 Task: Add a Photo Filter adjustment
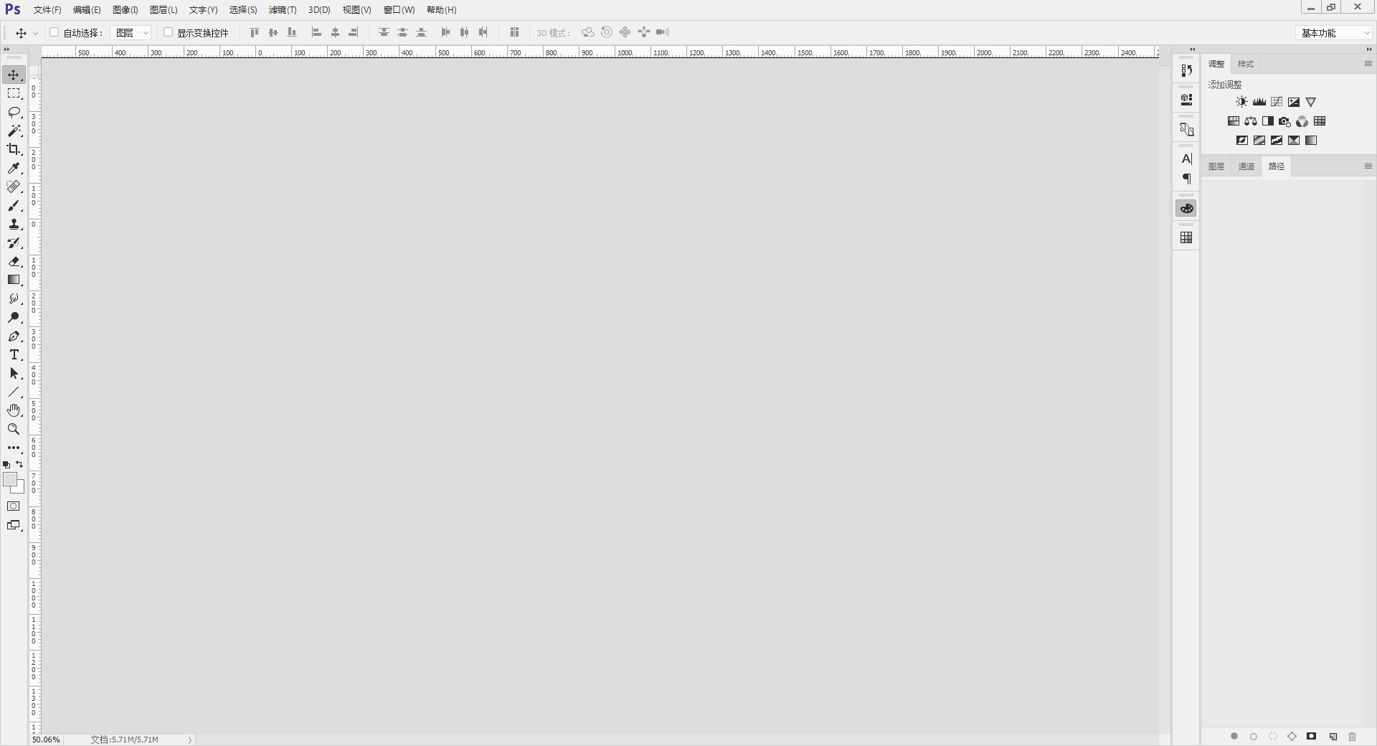1284,121
